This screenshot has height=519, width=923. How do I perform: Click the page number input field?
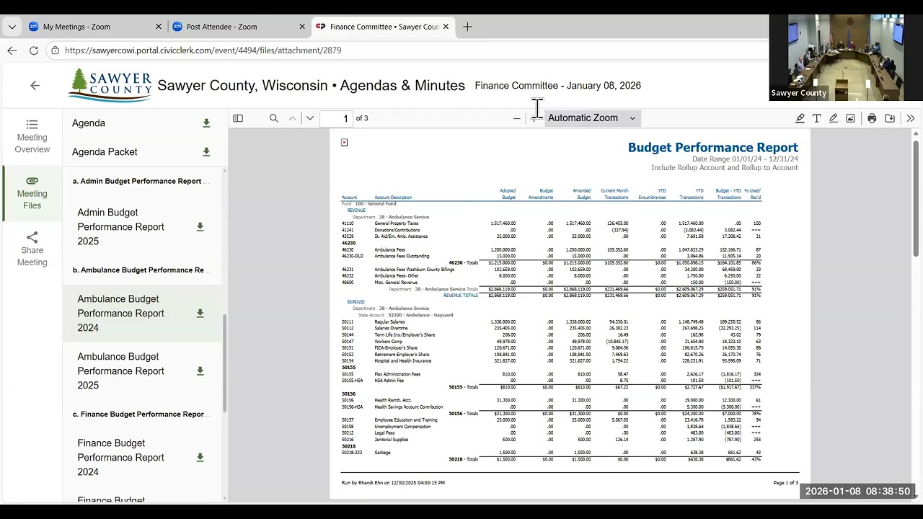pyautogui.click(x=335, y=118)
